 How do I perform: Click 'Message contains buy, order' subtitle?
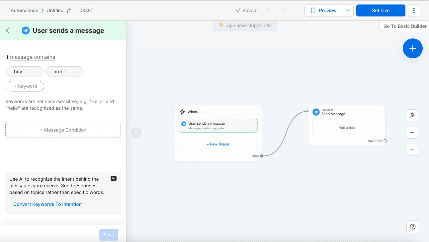click(x=206, y=128)
